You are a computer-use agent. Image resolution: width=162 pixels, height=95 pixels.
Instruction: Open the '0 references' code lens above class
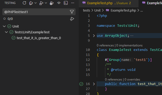105,45
